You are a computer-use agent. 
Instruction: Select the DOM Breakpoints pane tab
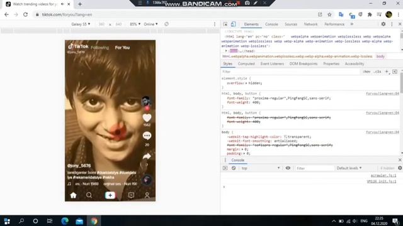[x=304, y=64]
